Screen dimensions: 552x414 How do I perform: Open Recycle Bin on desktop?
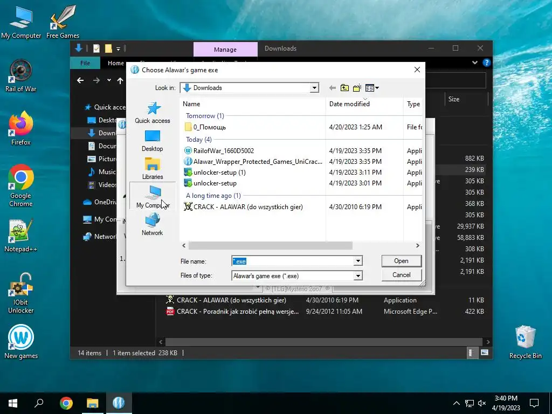pos(525,342)
